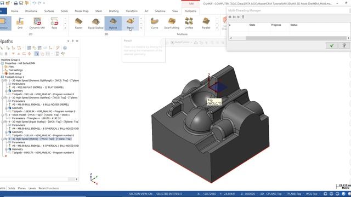Undo last action in quick access toolbar
The image size is (351, 197).
[34, 3]
